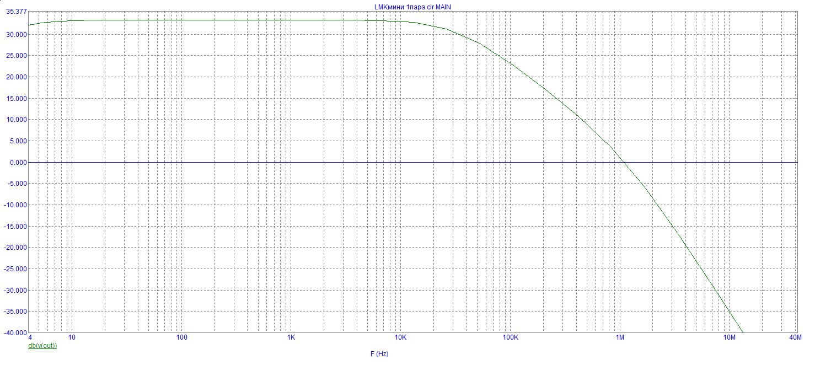
Task: Select the 1M frequency axis label
Action: (620, 337)
